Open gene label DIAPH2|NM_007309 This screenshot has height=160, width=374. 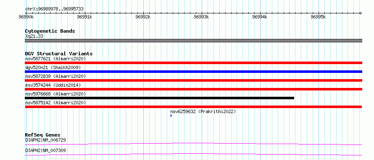(x=45, y=150)
